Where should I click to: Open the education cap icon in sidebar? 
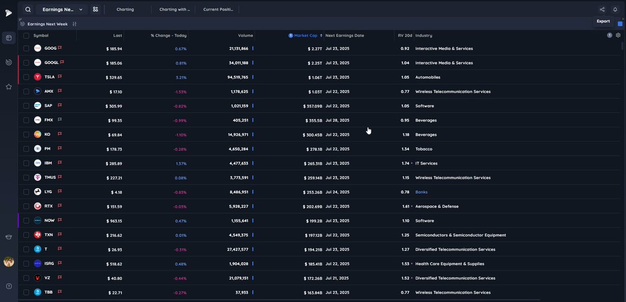[x=9, y=237]
